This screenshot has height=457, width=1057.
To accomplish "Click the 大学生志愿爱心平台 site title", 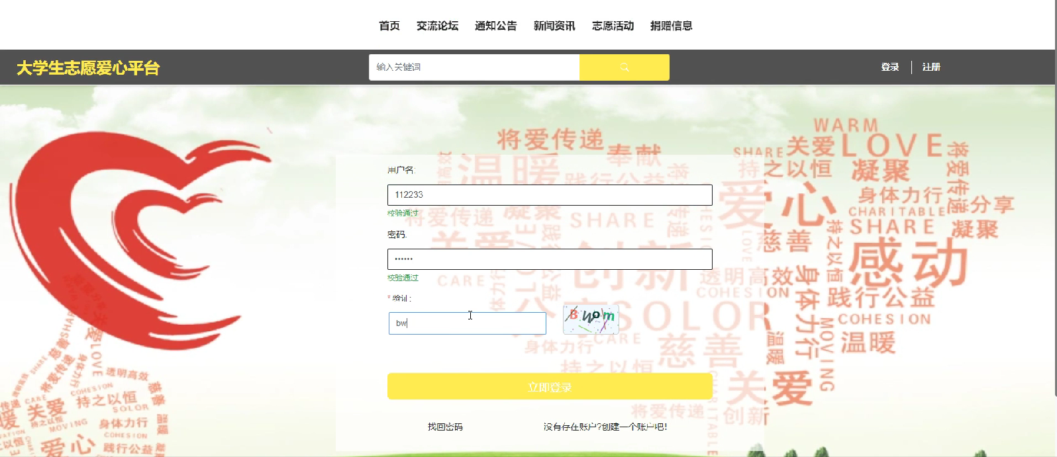I will coord(88,67).
